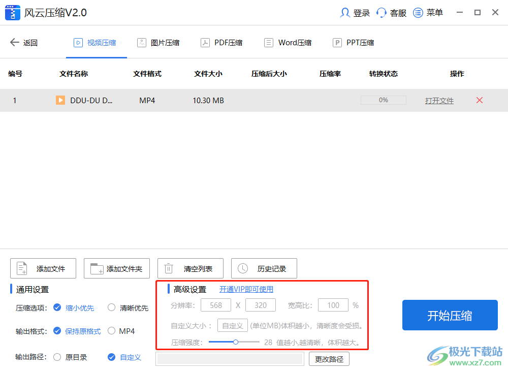
Task: Open the 客服 headset icon
Action: tap(382, 13)
